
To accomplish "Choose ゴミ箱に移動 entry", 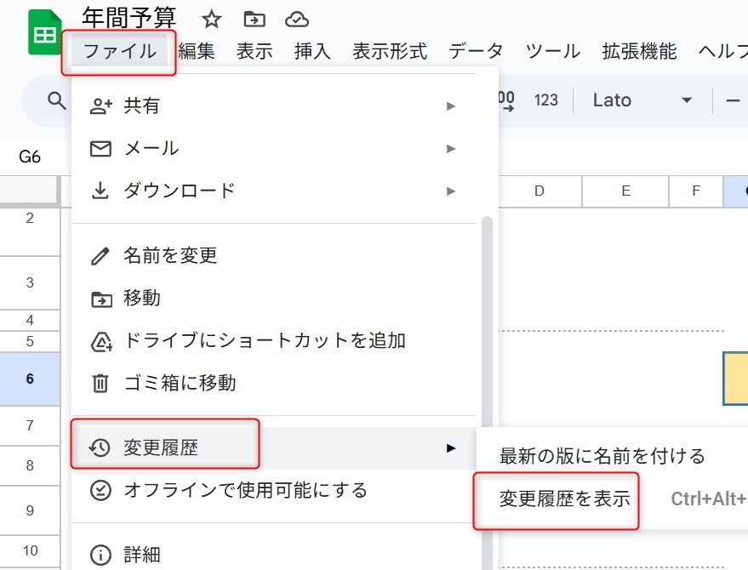I will pyautogui.click(x=274, y=383).
